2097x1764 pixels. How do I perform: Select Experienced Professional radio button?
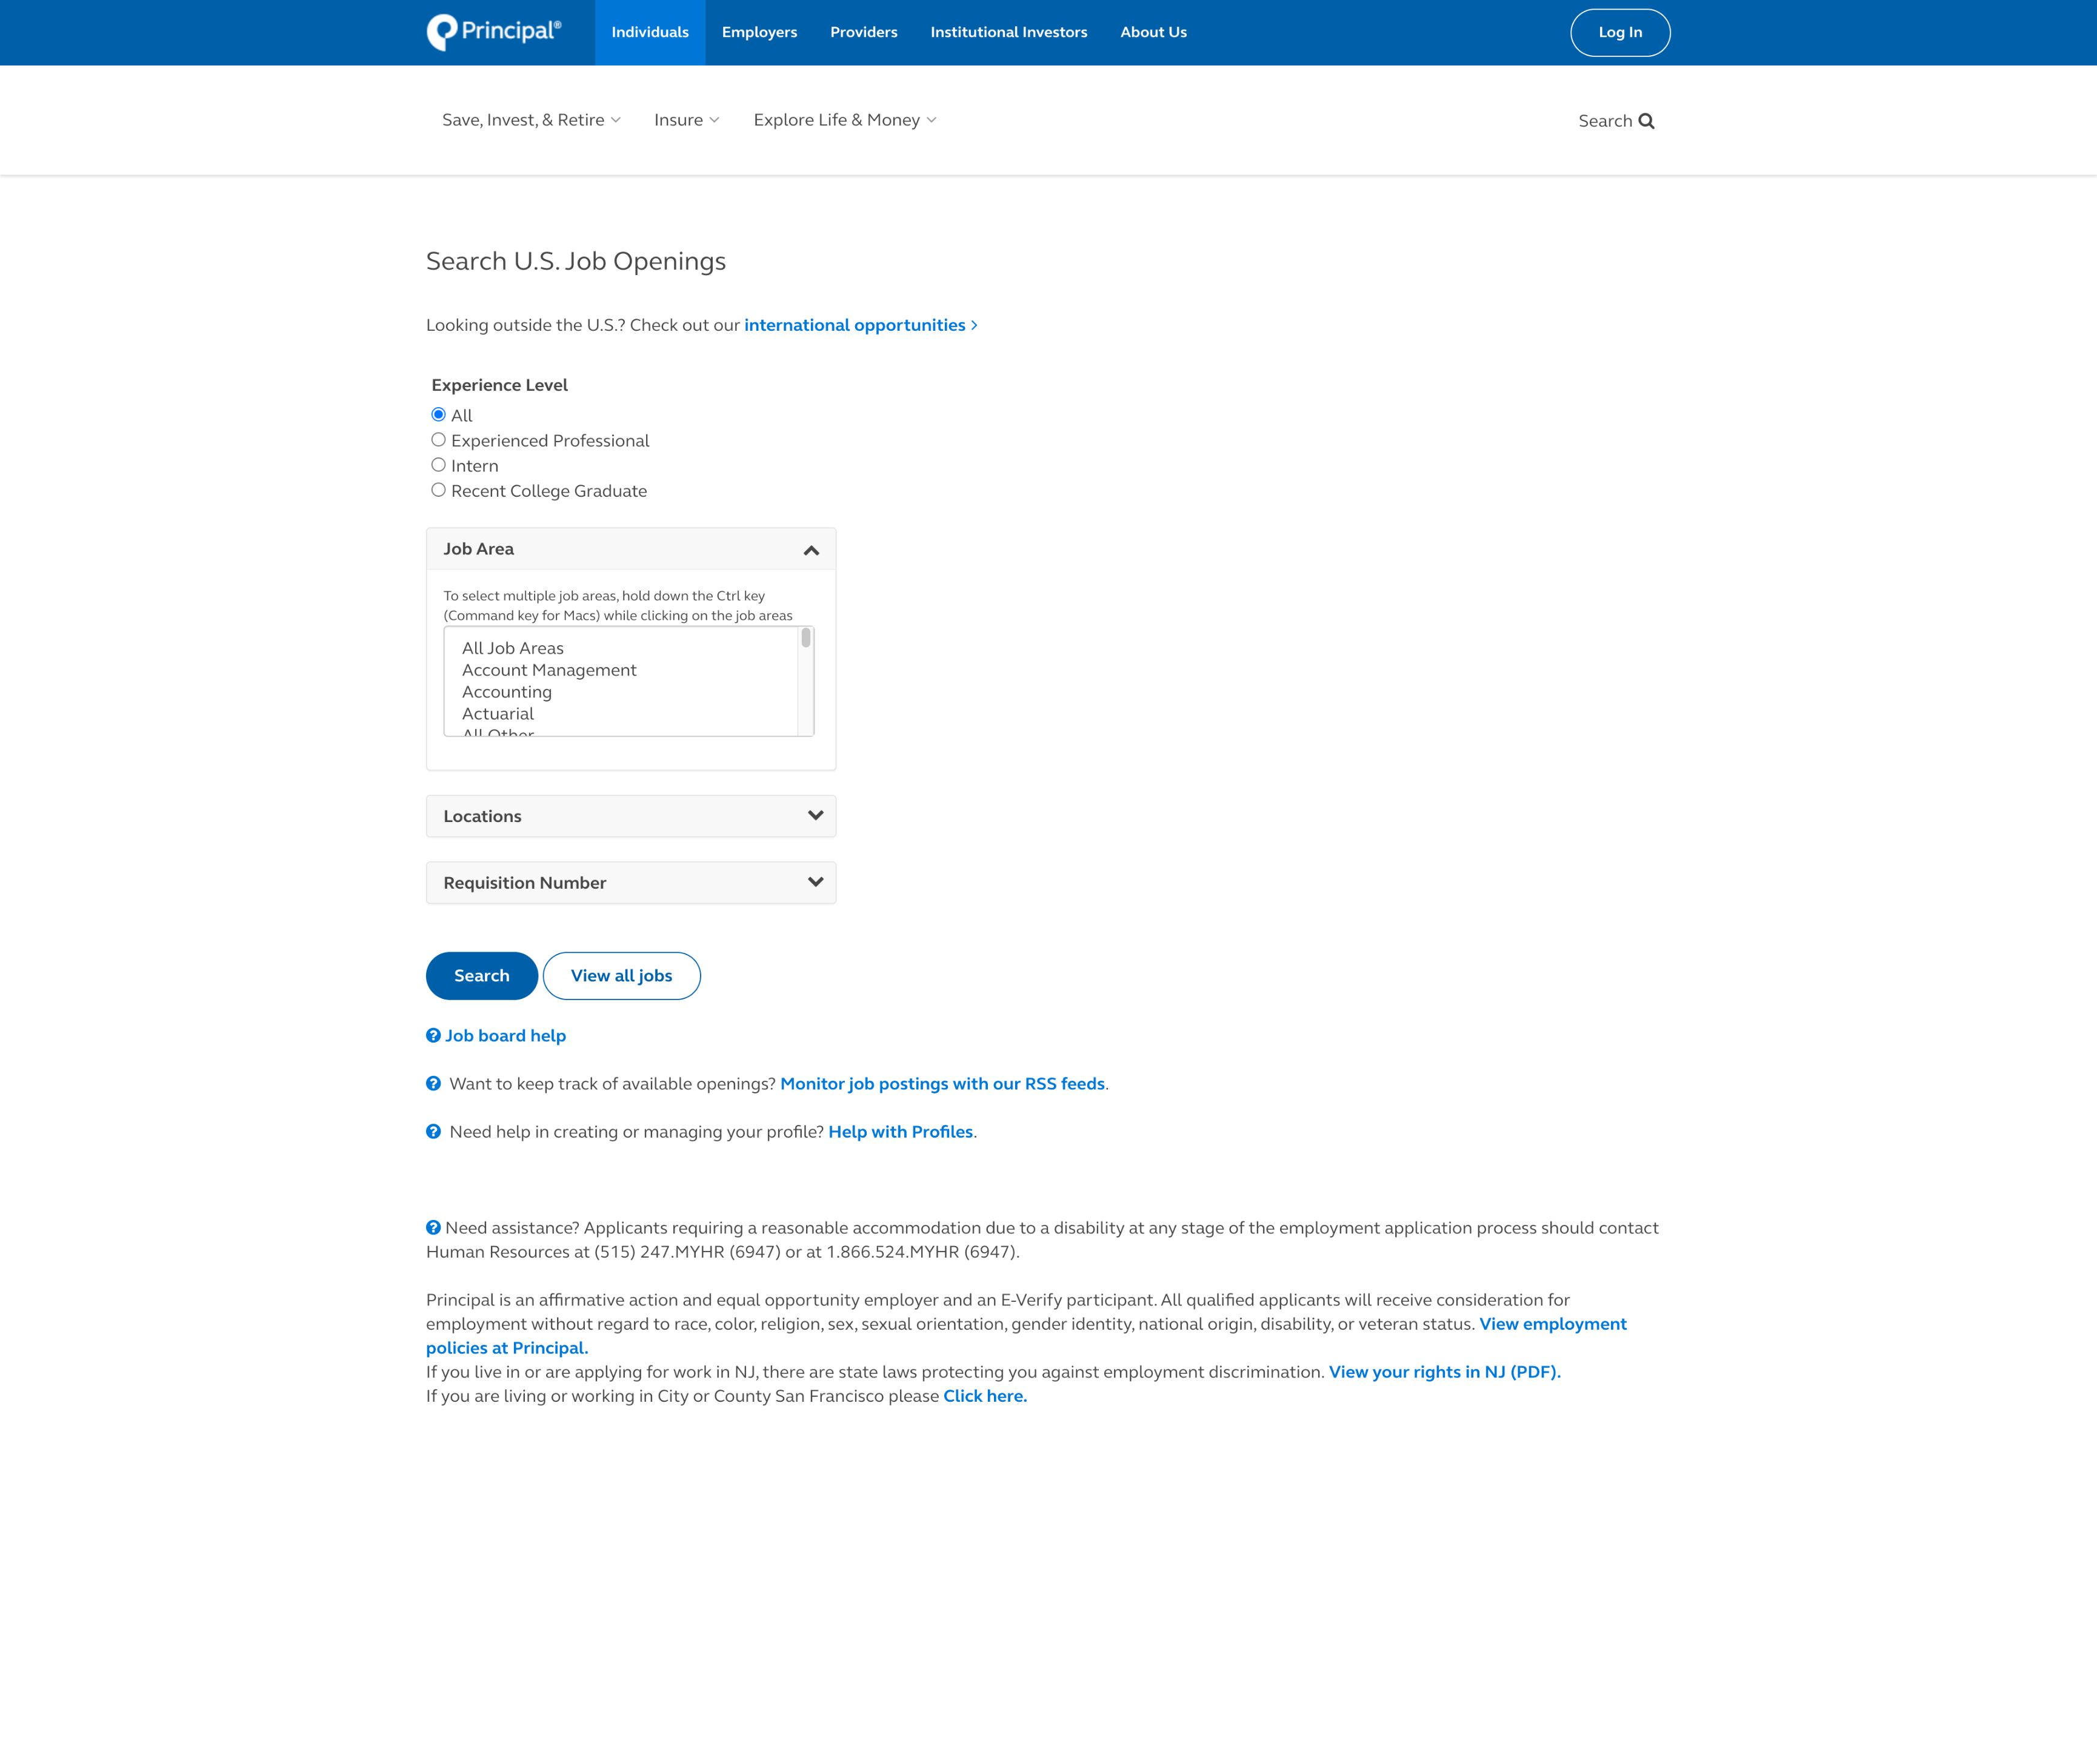(x=438, y=440)
